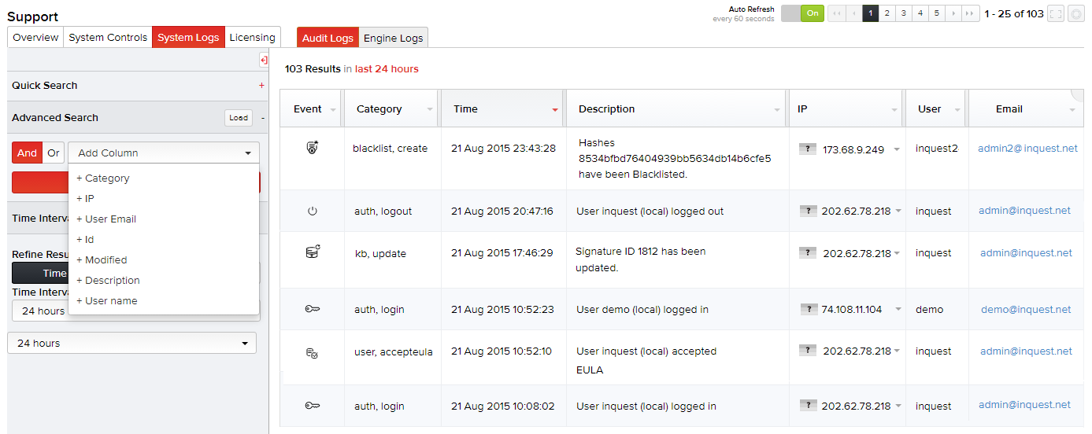Image resolution: width=1092 pixels, height=434 pixels.
Task: Click the blacklist create event icon
Action: pos(312,148)
